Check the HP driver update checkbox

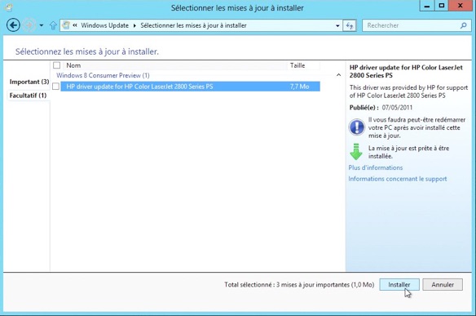click(x=56, y=87)
